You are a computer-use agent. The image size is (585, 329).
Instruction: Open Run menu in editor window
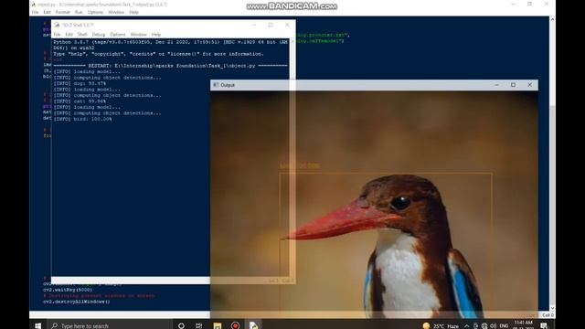[79, 12]
